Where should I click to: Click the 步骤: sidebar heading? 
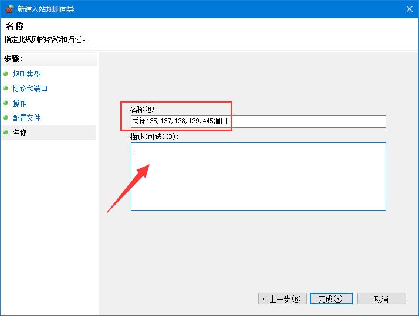pos(13,59)
